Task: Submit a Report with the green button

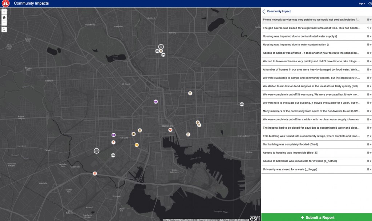Action: 316,217
